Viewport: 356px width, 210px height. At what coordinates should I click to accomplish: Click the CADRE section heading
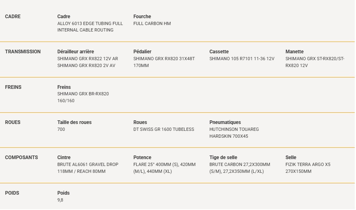(13, 17)
